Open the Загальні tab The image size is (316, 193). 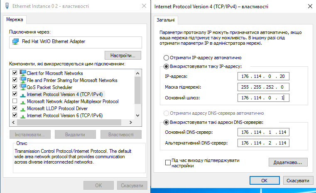166,20
